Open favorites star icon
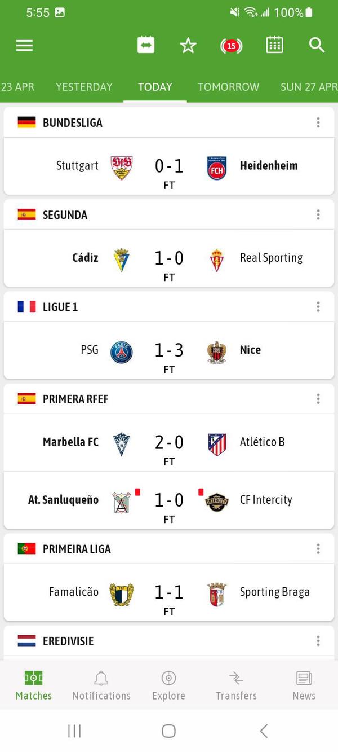Viewport: 338px width, 752px height. pos(188,46)
